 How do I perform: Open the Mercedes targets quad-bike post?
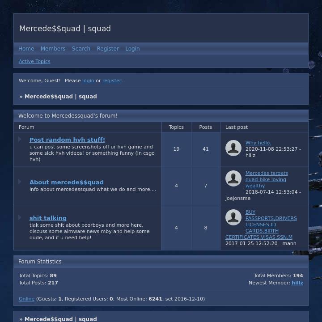[266, 179]
